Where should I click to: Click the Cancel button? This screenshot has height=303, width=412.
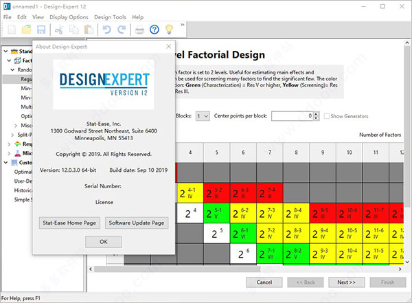tap(264, 282)
